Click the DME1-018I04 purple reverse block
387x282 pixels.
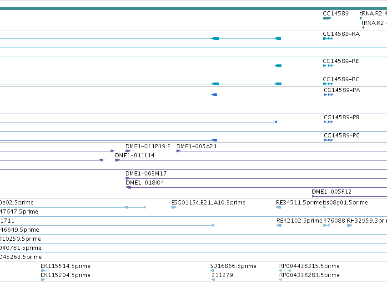tap(128, 187)
